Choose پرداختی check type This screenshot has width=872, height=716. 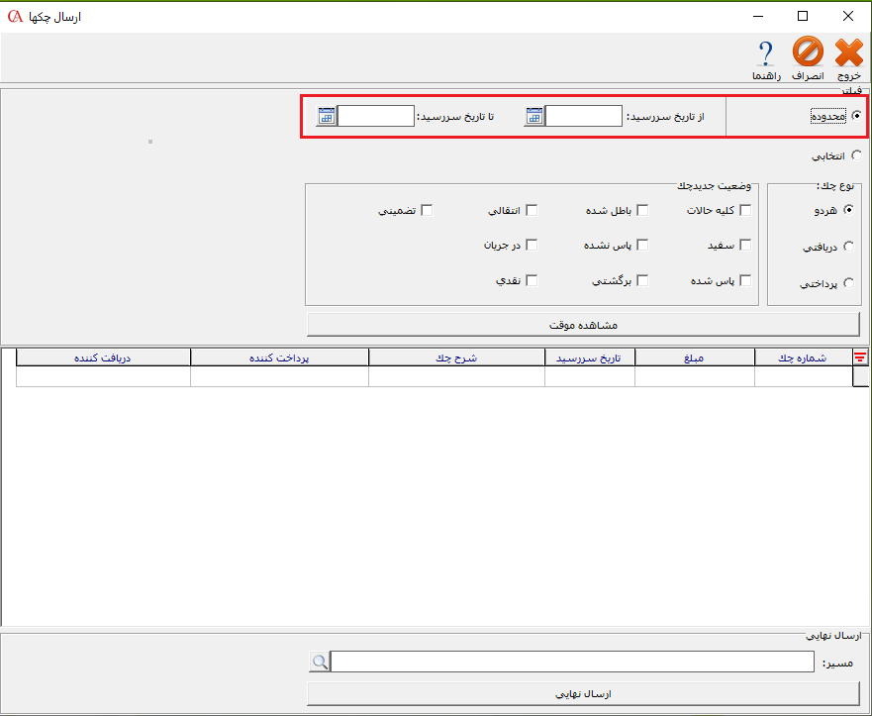pos(849,283)
